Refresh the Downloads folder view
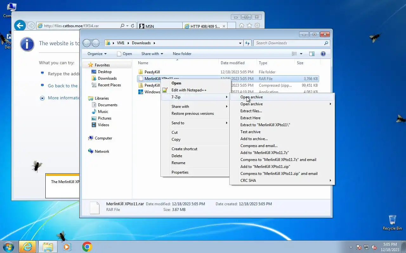 pos(247,43)
